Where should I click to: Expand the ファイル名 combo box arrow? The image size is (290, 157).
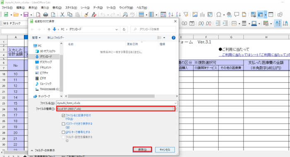175,103
